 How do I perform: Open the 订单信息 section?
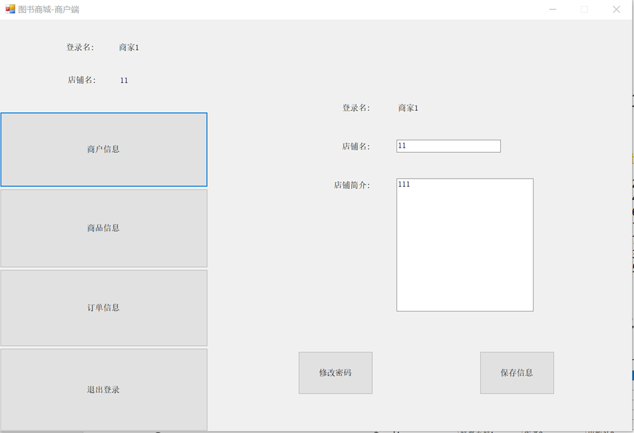point(104,308)
